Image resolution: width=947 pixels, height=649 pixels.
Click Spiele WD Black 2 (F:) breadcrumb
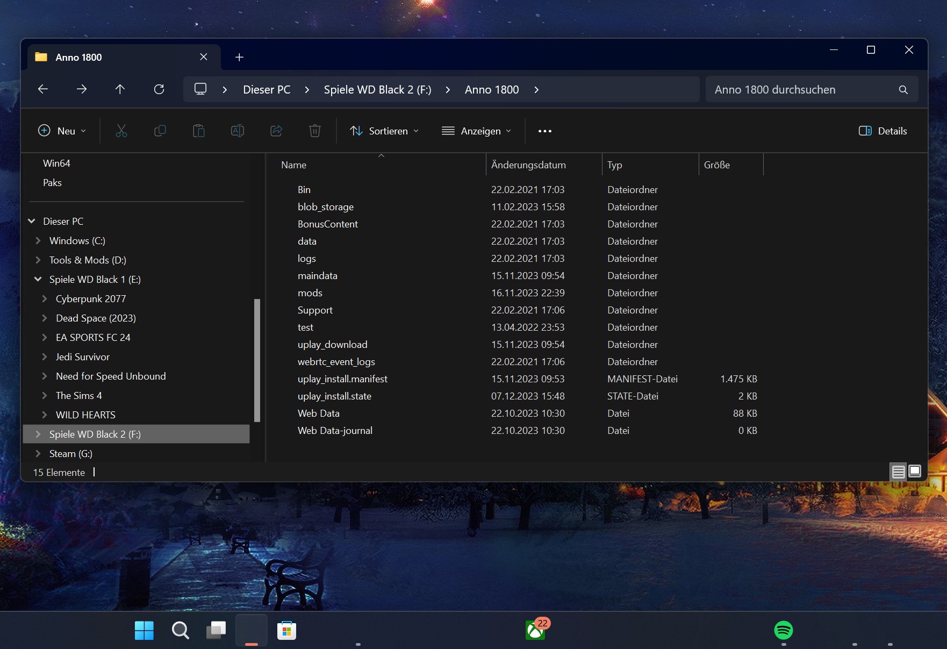click(377, 90)
